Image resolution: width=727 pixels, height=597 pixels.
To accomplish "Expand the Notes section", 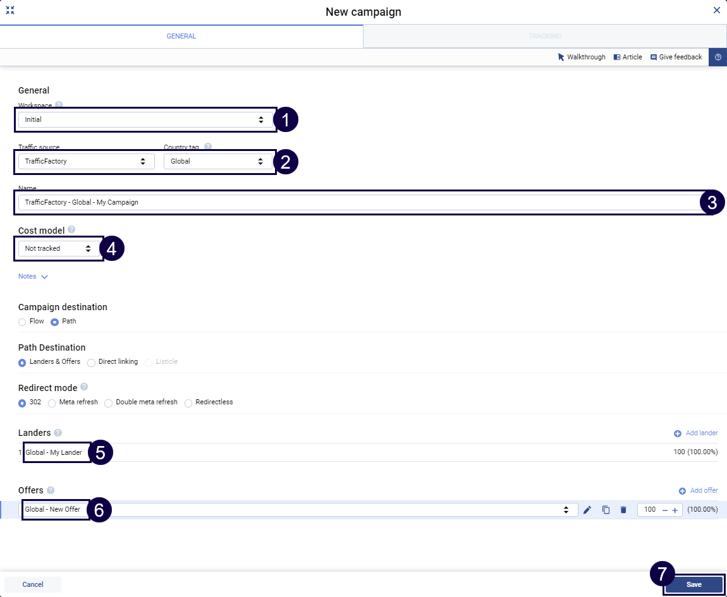I will click(x=33, y=277).
